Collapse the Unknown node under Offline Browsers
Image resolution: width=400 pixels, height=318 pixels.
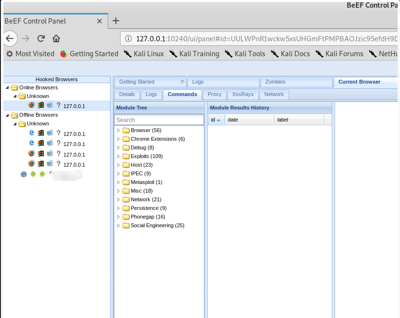click(15, 124)
